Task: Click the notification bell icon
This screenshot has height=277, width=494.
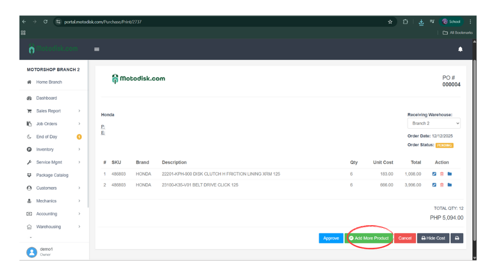Action: click(460, 49)
